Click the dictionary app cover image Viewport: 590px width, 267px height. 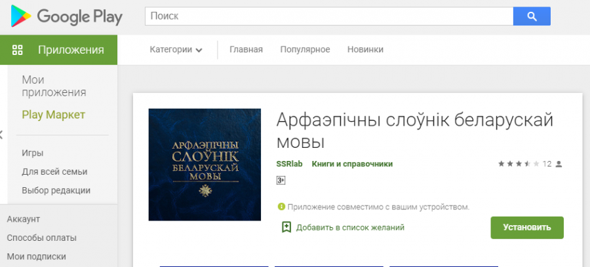point(205,164)
